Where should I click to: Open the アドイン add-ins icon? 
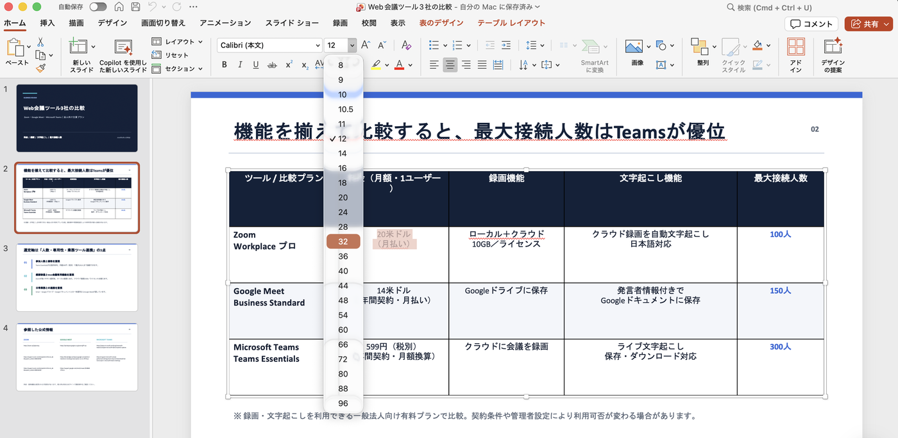[796, 47]
